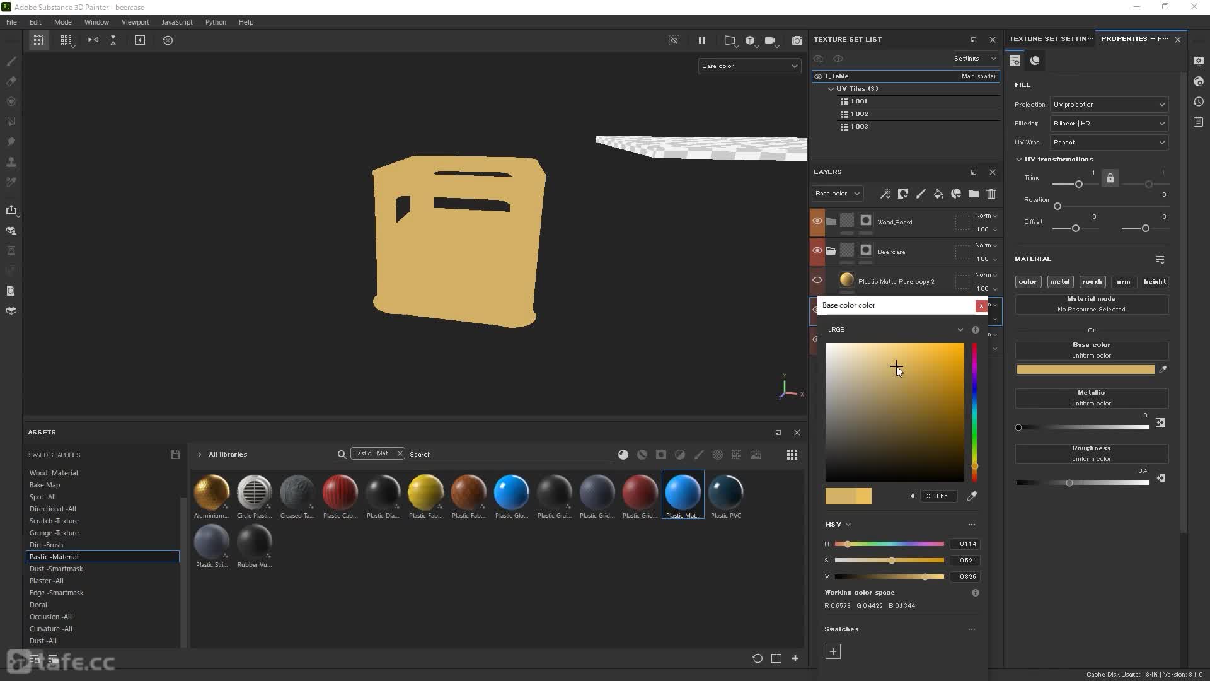Open the Projection dropdown

tap(1109, 105)
